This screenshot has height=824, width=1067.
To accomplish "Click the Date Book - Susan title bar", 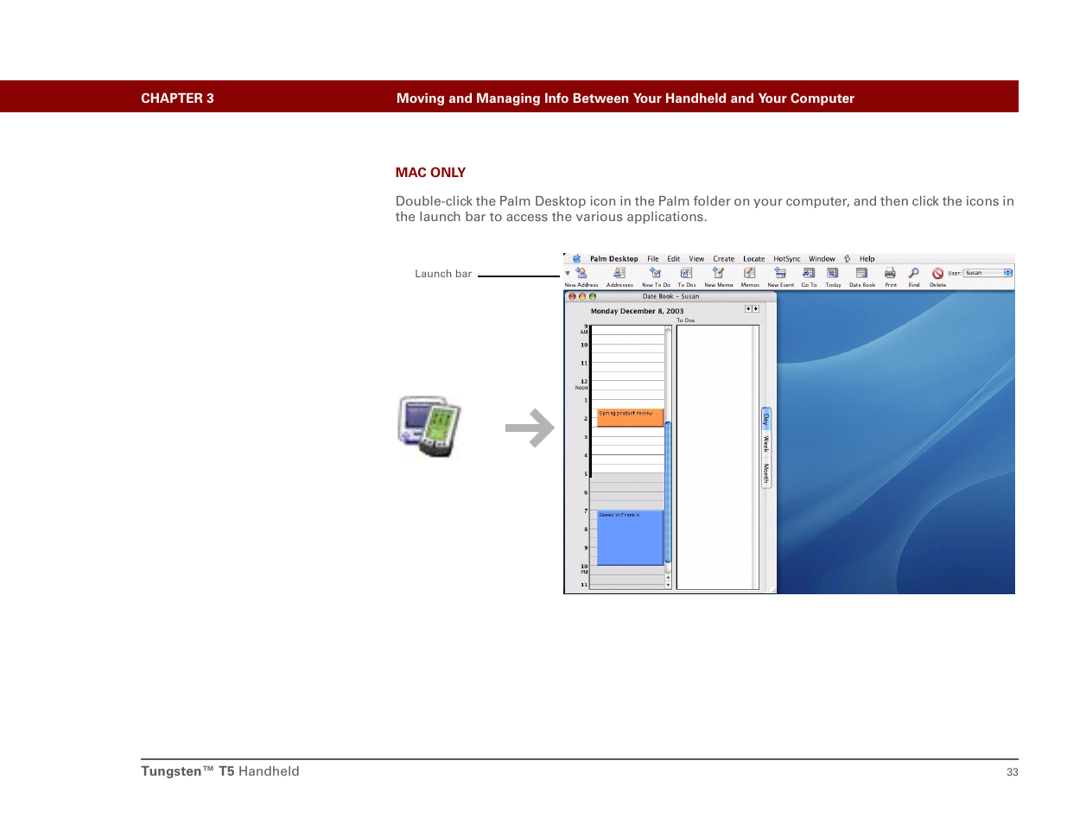I will 670,296.
